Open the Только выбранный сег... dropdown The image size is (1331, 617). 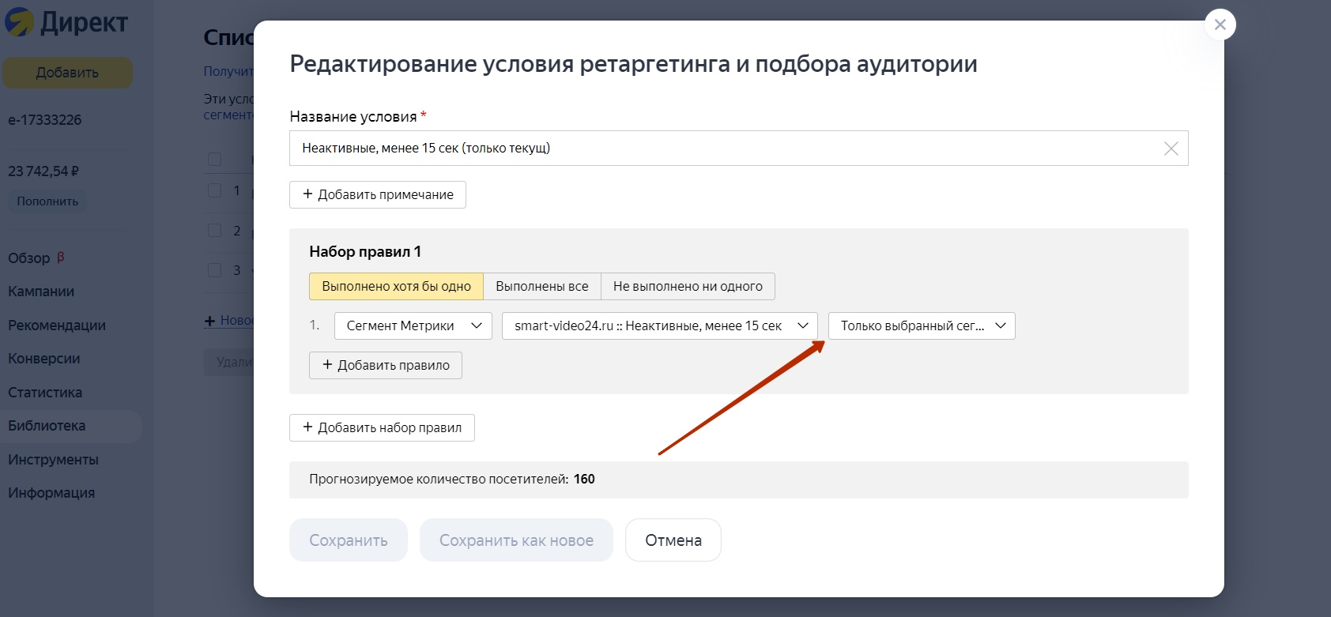(922, 325)
